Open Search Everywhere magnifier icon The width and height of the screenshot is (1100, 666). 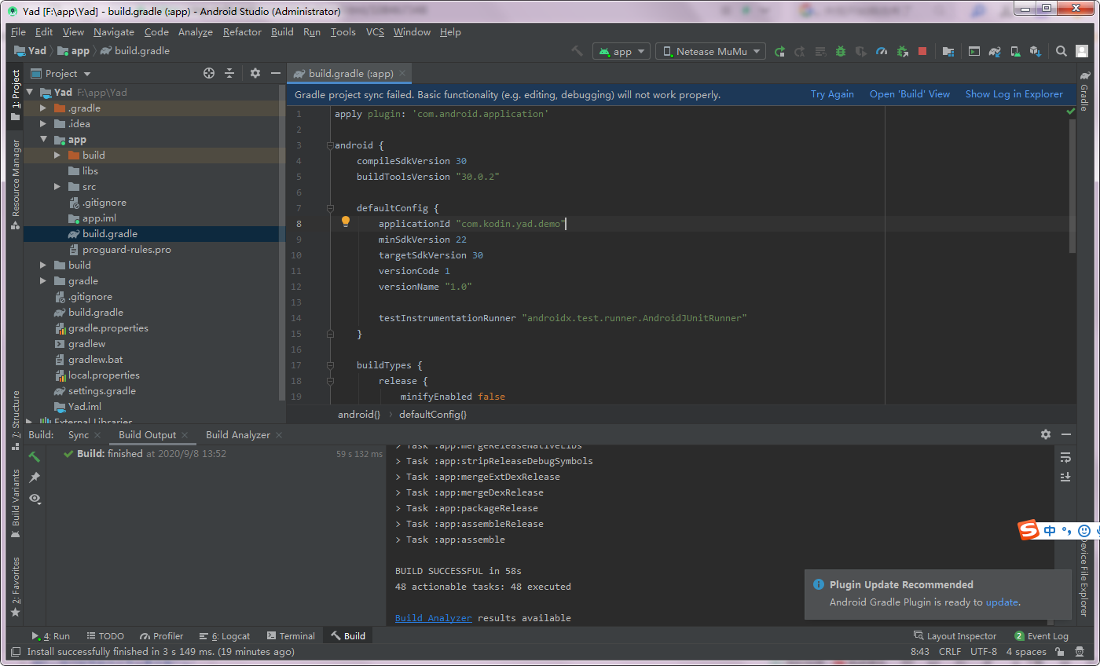tap(1062, 51)
